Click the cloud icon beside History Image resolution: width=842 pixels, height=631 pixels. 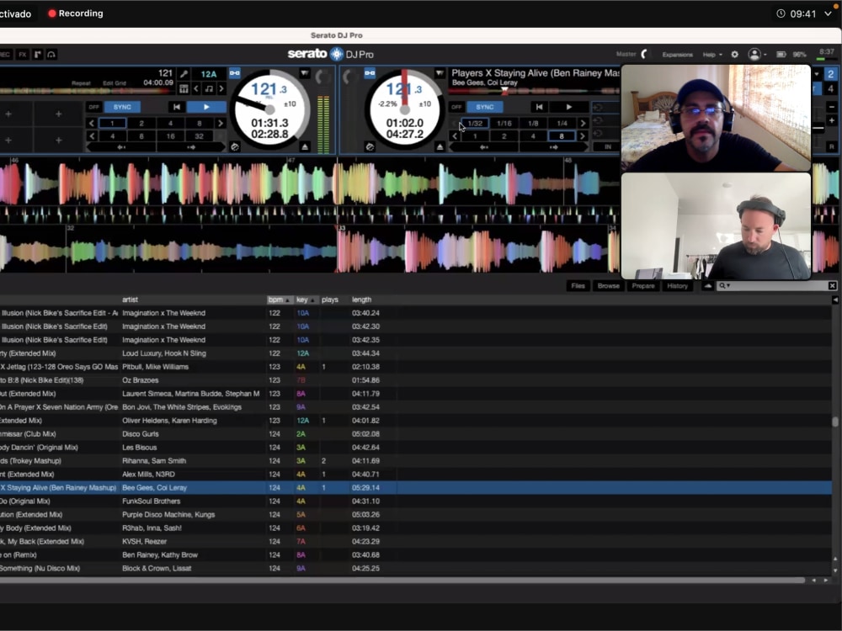click(x=708, y=286)
